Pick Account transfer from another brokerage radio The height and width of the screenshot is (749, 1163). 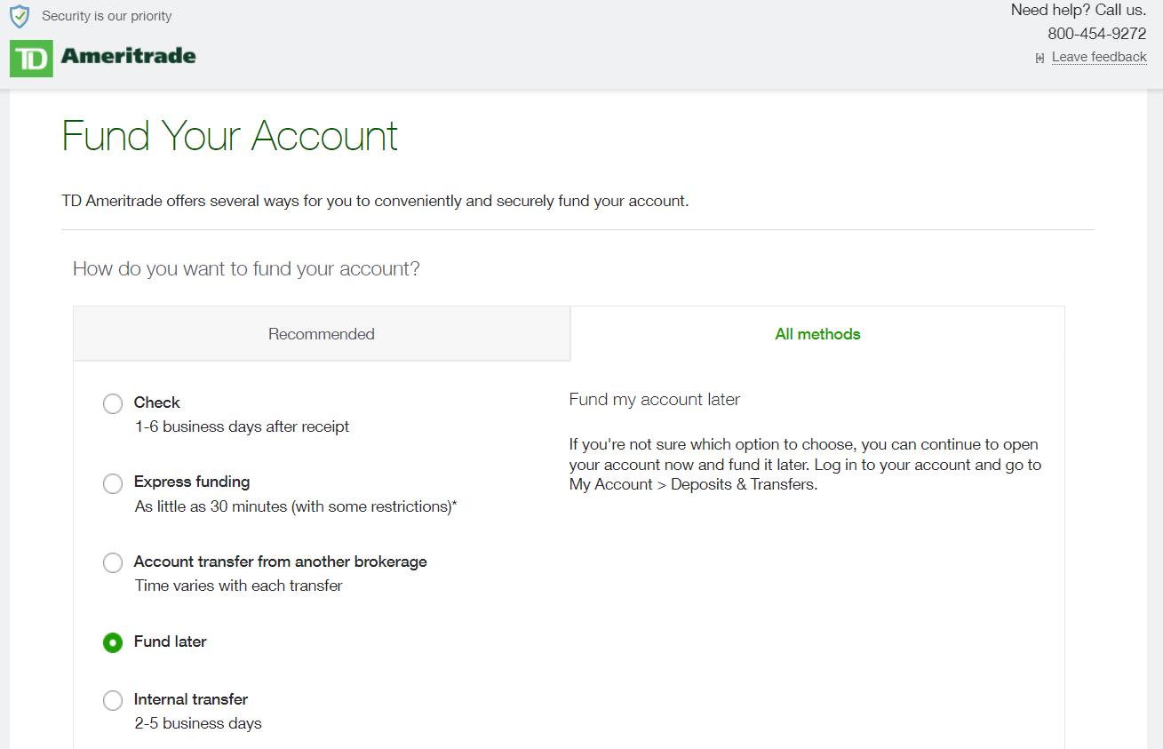pos(113,563)
